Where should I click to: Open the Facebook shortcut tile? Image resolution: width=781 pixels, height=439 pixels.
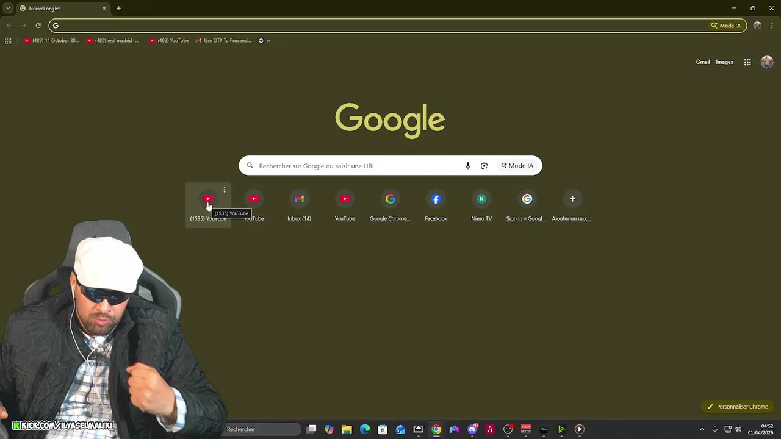(x=436, y=205)
